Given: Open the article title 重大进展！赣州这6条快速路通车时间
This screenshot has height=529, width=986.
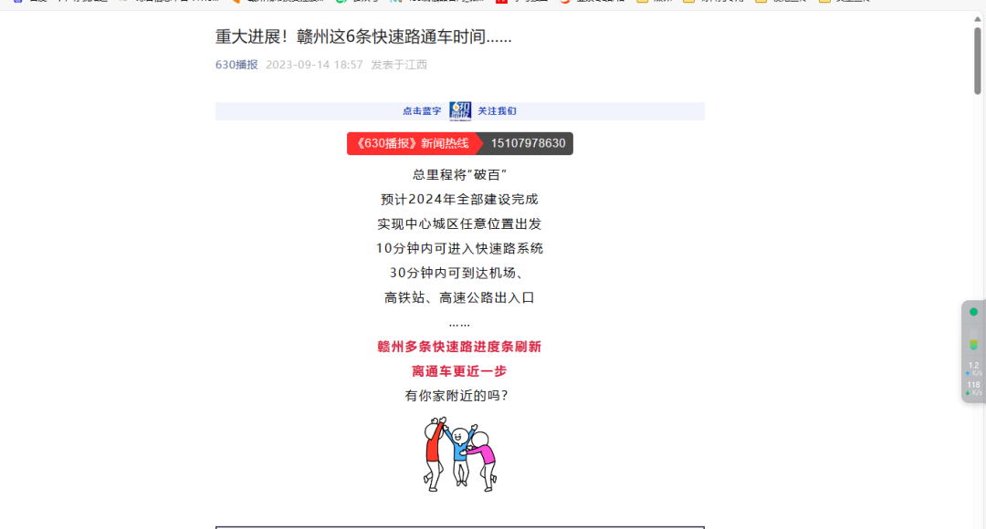Looking at the screenshot, I should click(x=362, y=36).
